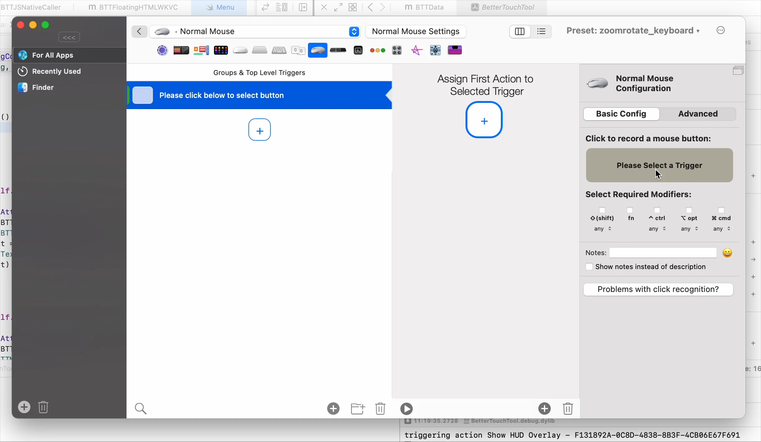Open cmd side 'any' dropdown
The image size is (761, 442).
(722, 229)
